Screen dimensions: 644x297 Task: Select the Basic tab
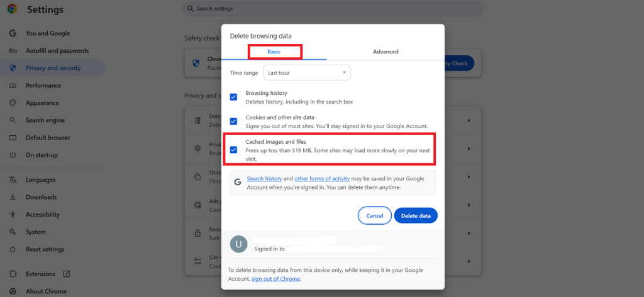(274, 51)
